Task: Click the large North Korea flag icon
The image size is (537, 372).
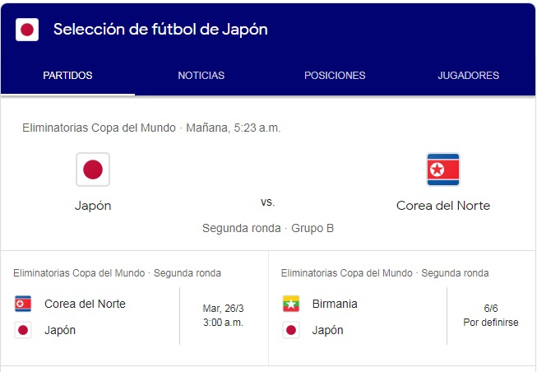Action: (x=442, y=170)
